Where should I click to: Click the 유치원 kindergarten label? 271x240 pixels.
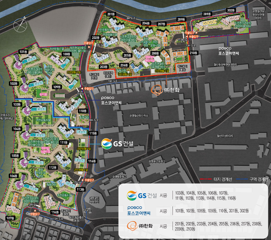tap(43, 94)
